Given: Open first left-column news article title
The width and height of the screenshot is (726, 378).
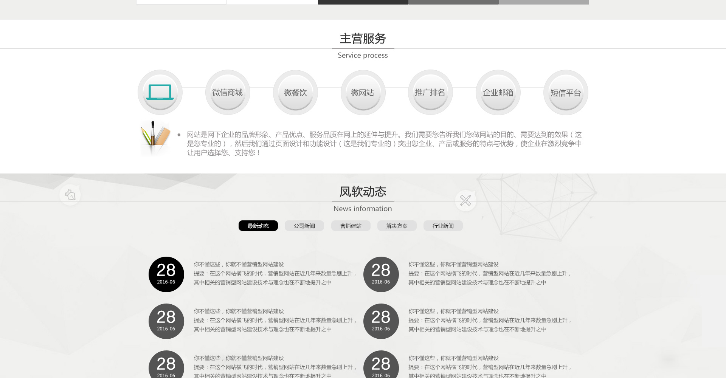Looking at the screenshot, I should [239, 264].
